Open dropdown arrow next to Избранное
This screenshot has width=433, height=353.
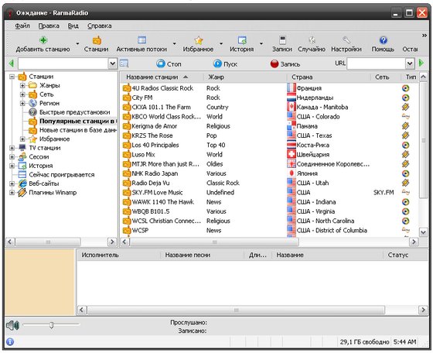click(221, 43)
